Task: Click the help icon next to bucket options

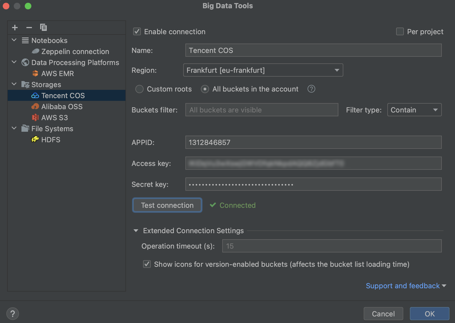Action: (311, 89)
